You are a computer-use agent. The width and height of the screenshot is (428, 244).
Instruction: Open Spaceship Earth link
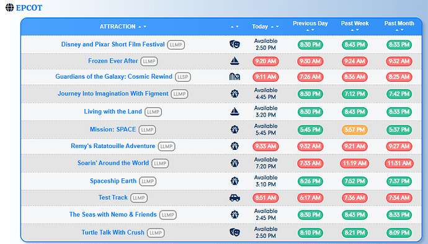click(x=113, y=181)
